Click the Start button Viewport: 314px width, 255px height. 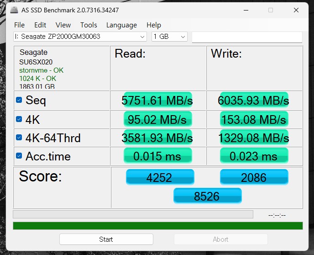point(106,239)
